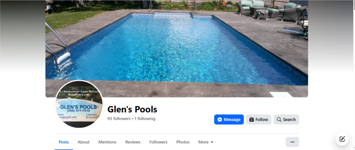This screenshot has width=355, height=150.
Task: Click the Glen's Pools page title
Action: coord(132,109)
